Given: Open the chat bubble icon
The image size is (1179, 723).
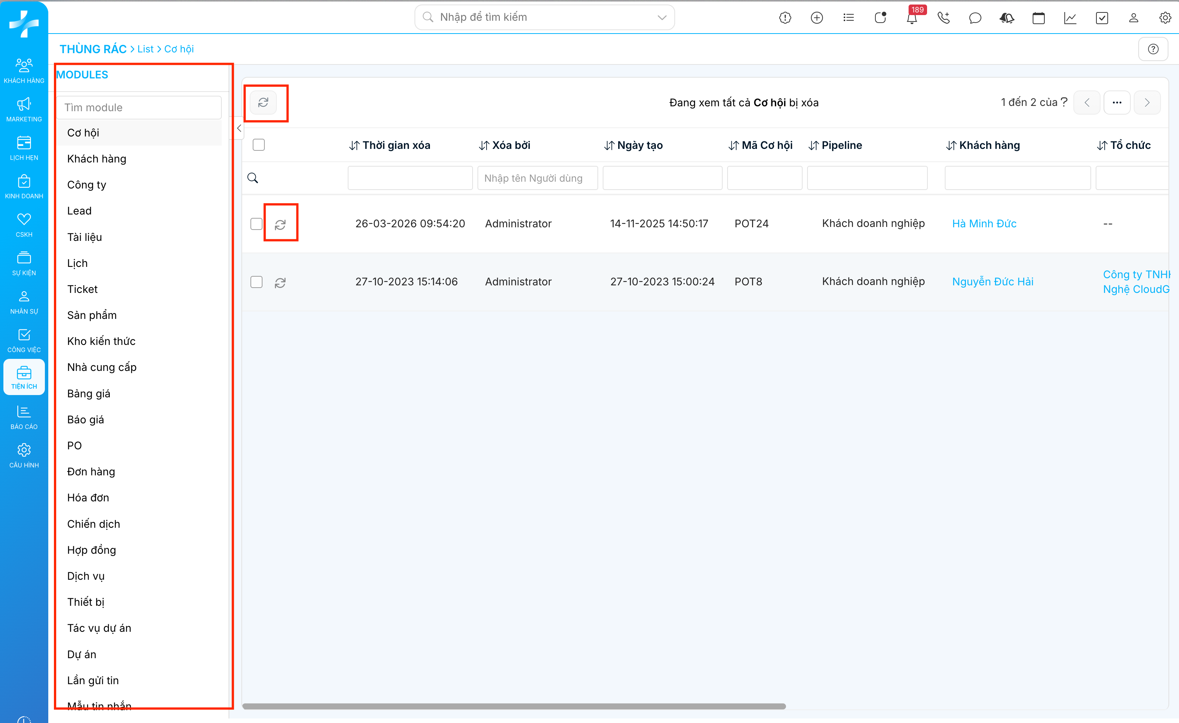Looking at the screenshot, I should pyautogui.click(x=975, y=18).
